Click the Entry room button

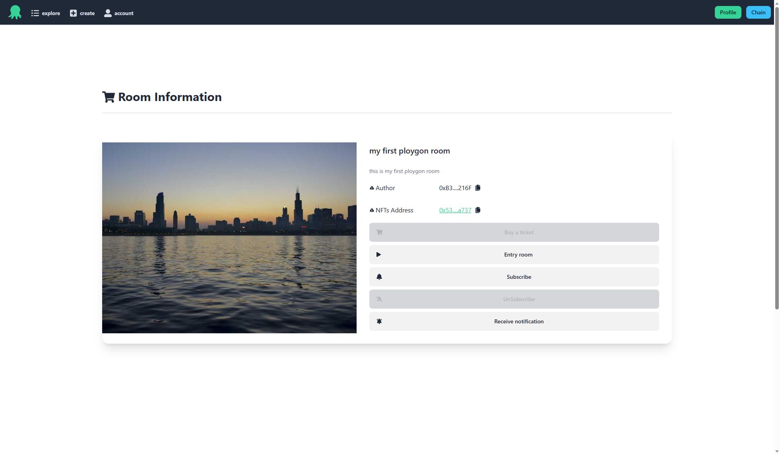pyautogui.click(x=514, y=254)
